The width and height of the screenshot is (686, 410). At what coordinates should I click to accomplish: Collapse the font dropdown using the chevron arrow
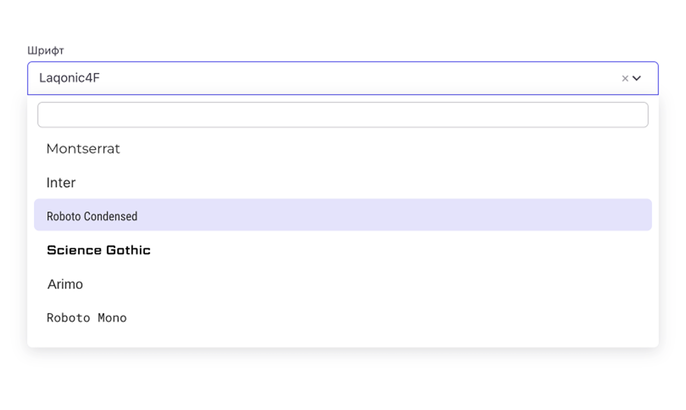point(637,78)
